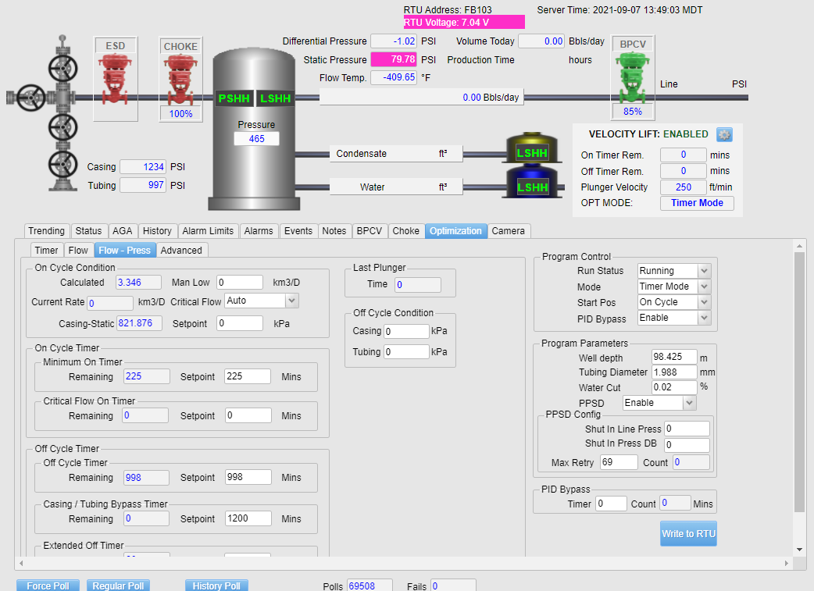Click the Tubing Diameter input field
Screen dimensions: 814x591
[x=674, y=372]
